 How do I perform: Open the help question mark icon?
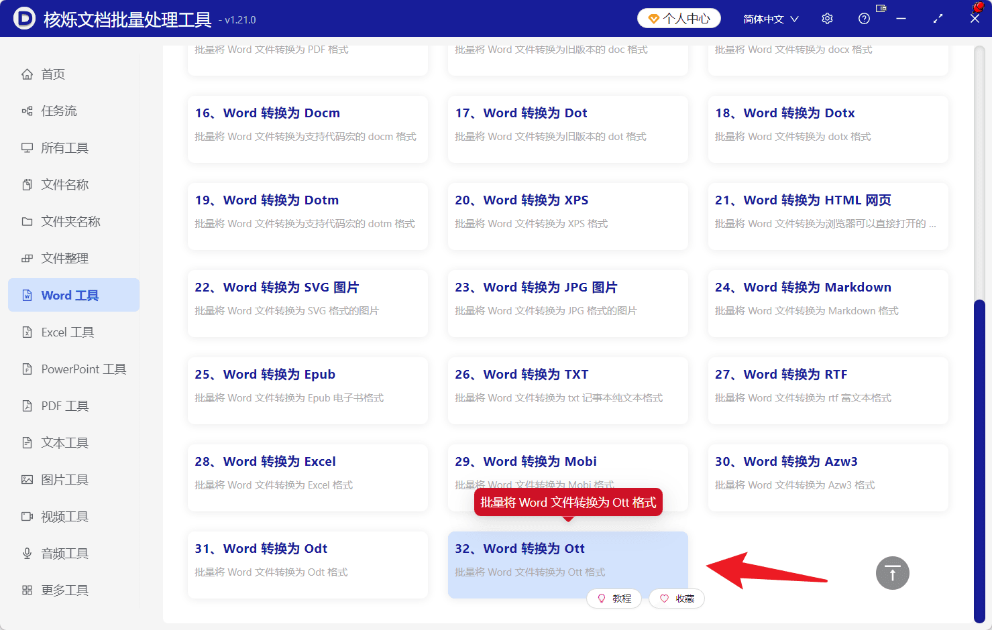click(x=864, y=19)
